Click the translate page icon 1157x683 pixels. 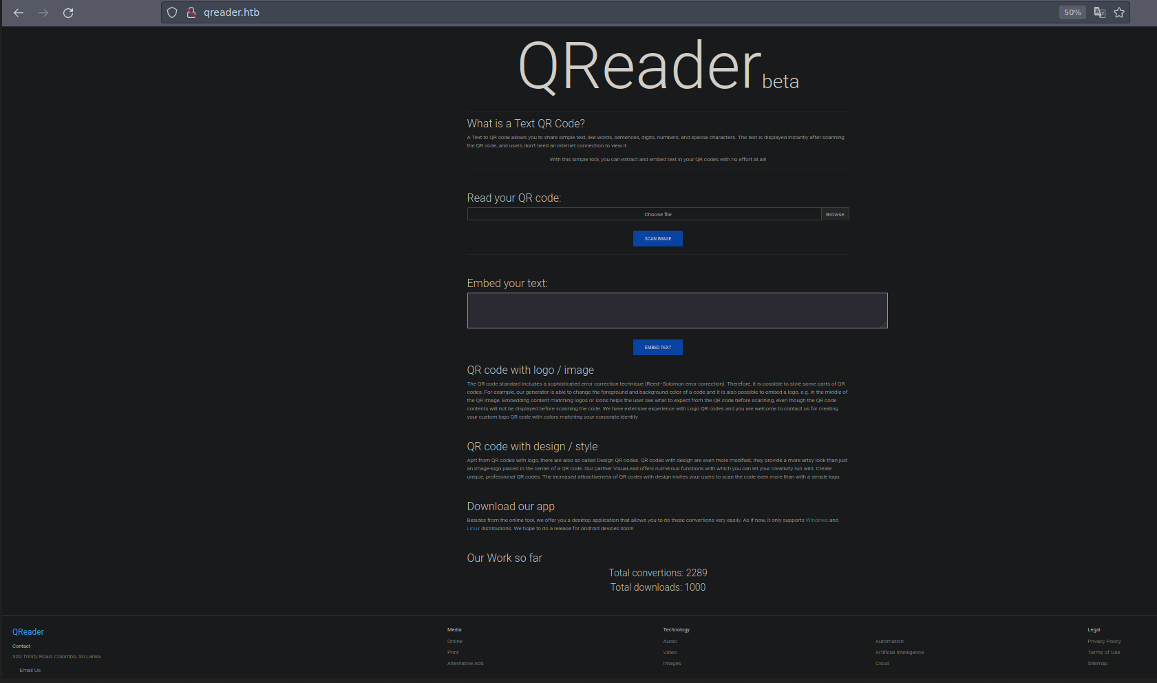click(x=1100, y=12)
